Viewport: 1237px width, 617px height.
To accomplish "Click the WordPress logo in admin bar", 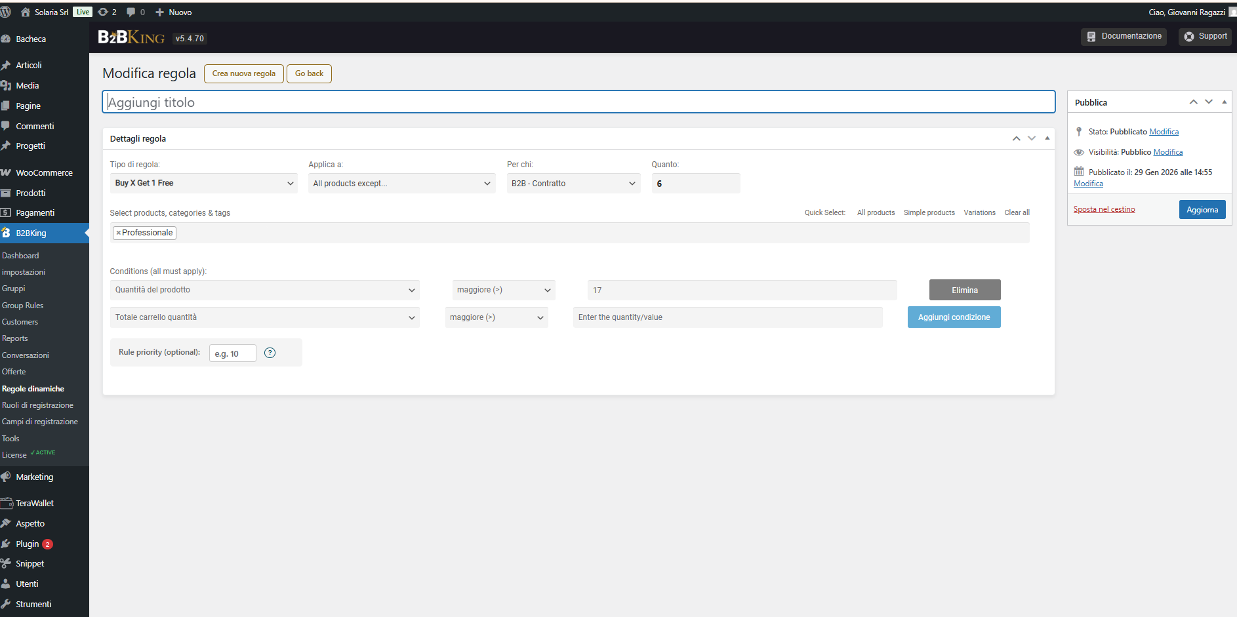I will (6, 12).
